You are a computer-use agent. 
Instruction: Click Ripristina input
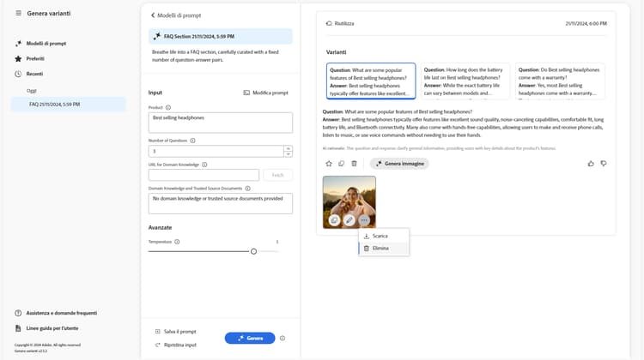pyautogui.click(x=176, y=345)
